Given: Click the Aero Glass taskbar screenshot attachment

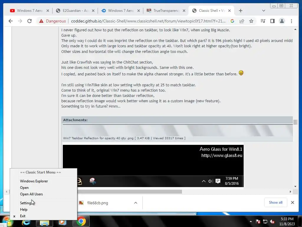Looking at the screenshot, I should (x=153, y=166).
